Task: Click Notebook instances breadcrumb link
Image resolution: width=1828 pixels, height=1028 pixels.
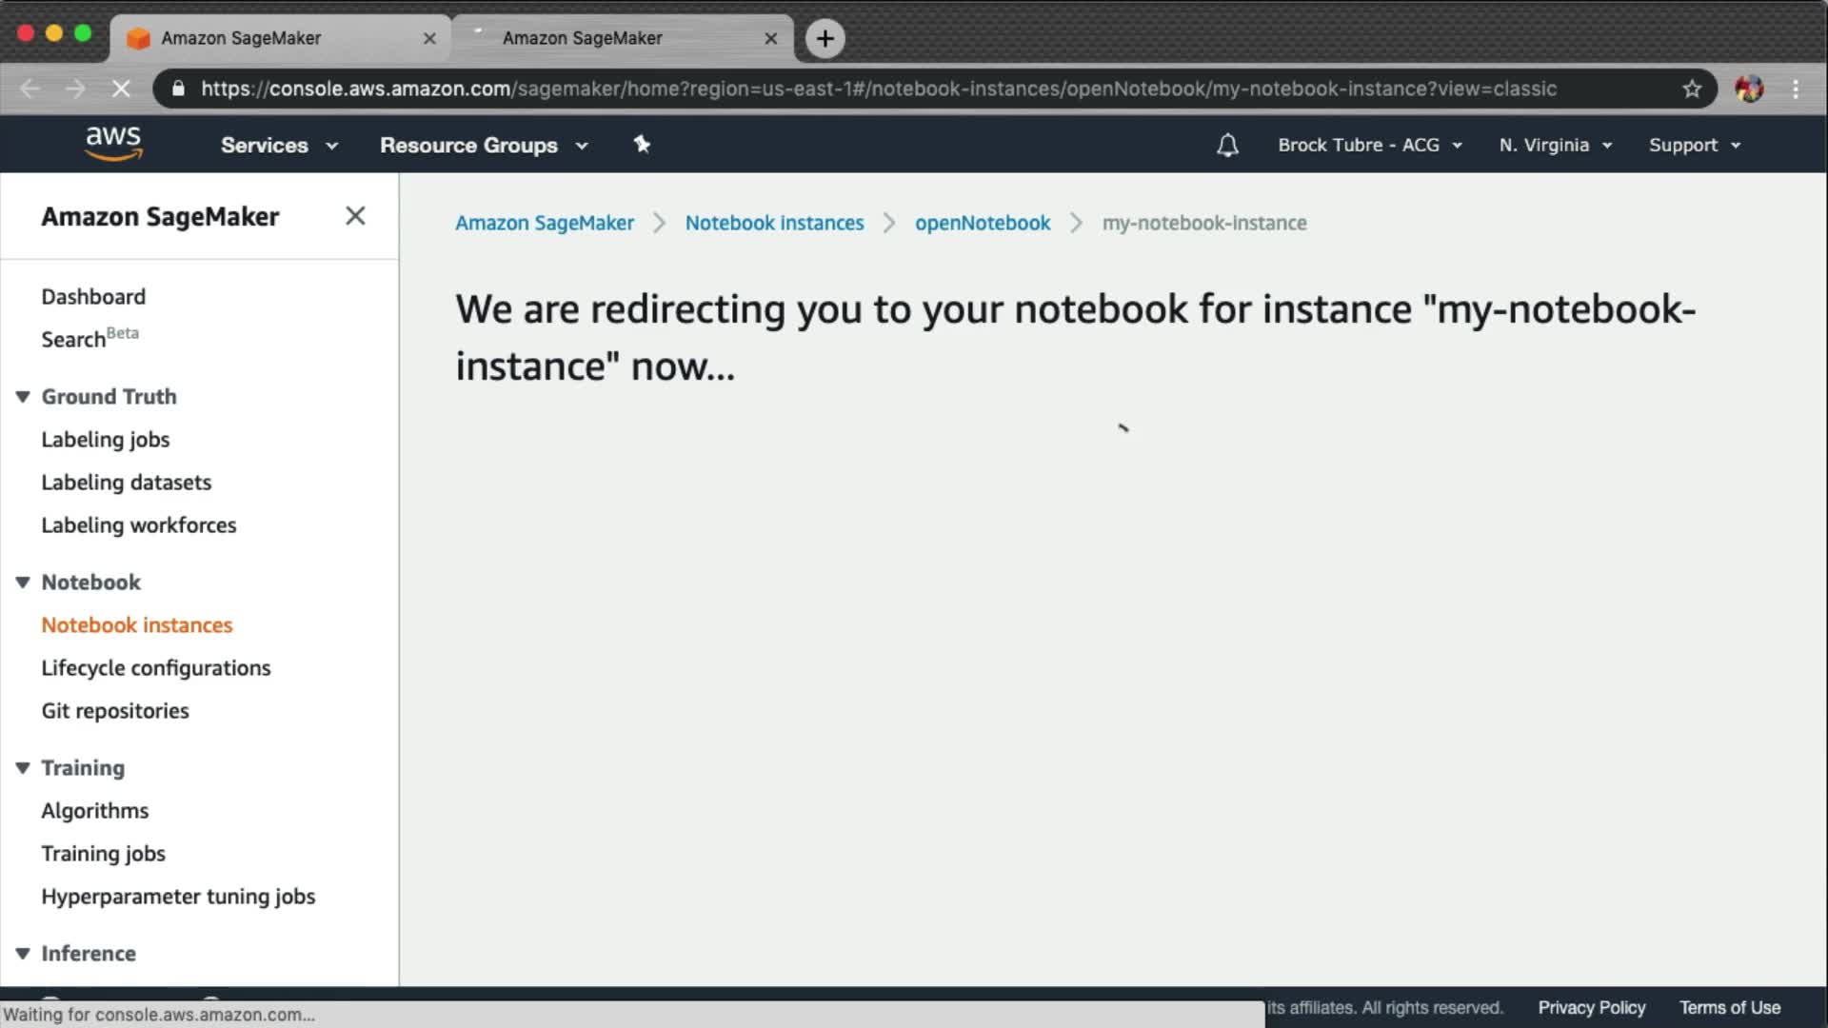Action: [774, 223]
